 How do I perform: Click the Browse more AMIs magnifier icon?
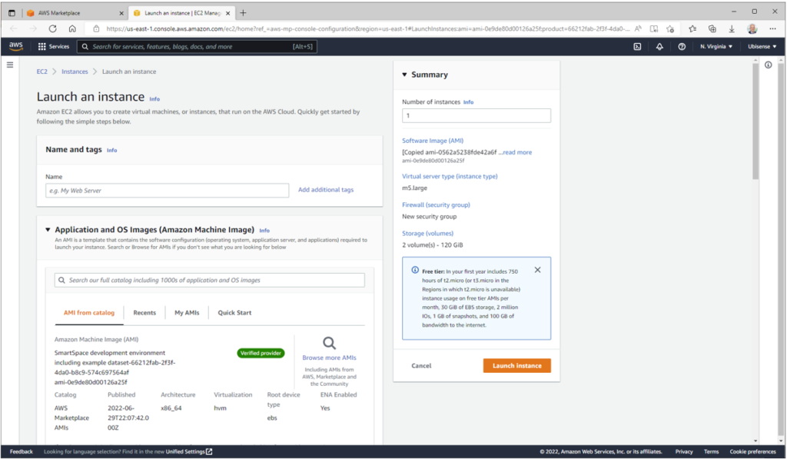[329, 343]
